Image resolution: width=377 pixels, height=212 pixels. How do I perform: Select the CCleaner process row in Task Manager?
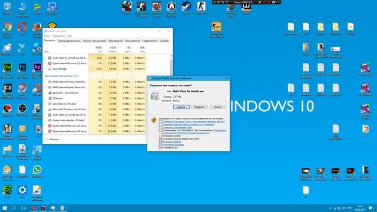(95, 98)
